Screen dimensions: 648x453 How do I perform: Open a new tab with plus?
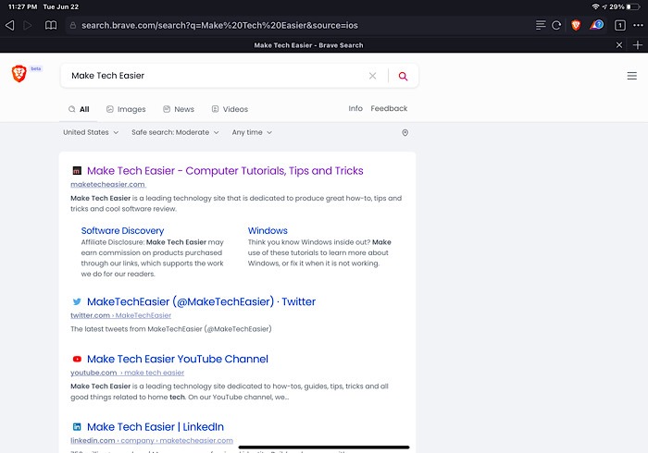638,45
